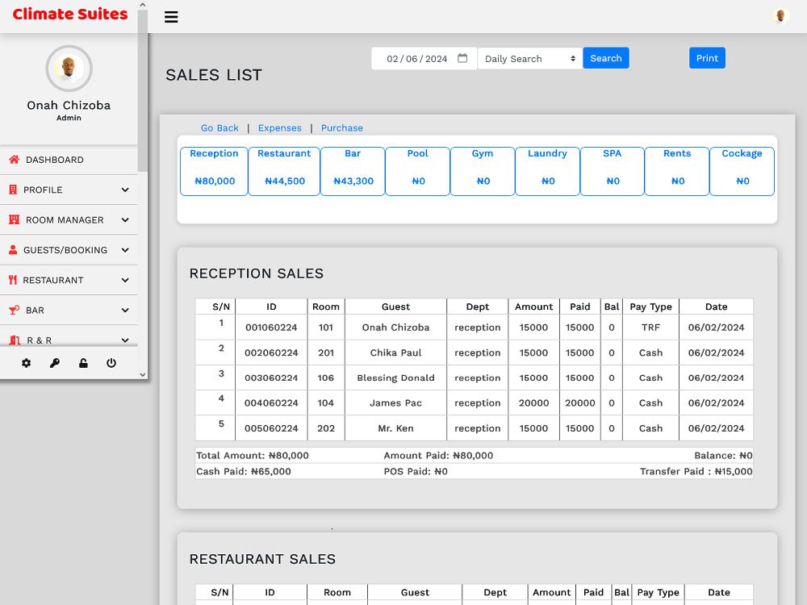Open the Purchase link

tap(341, 127)
